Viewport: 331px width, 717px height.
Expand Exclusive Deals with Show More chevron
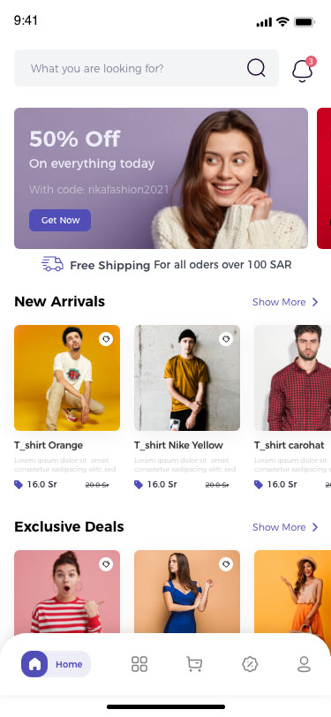click(x=314, y=527)
